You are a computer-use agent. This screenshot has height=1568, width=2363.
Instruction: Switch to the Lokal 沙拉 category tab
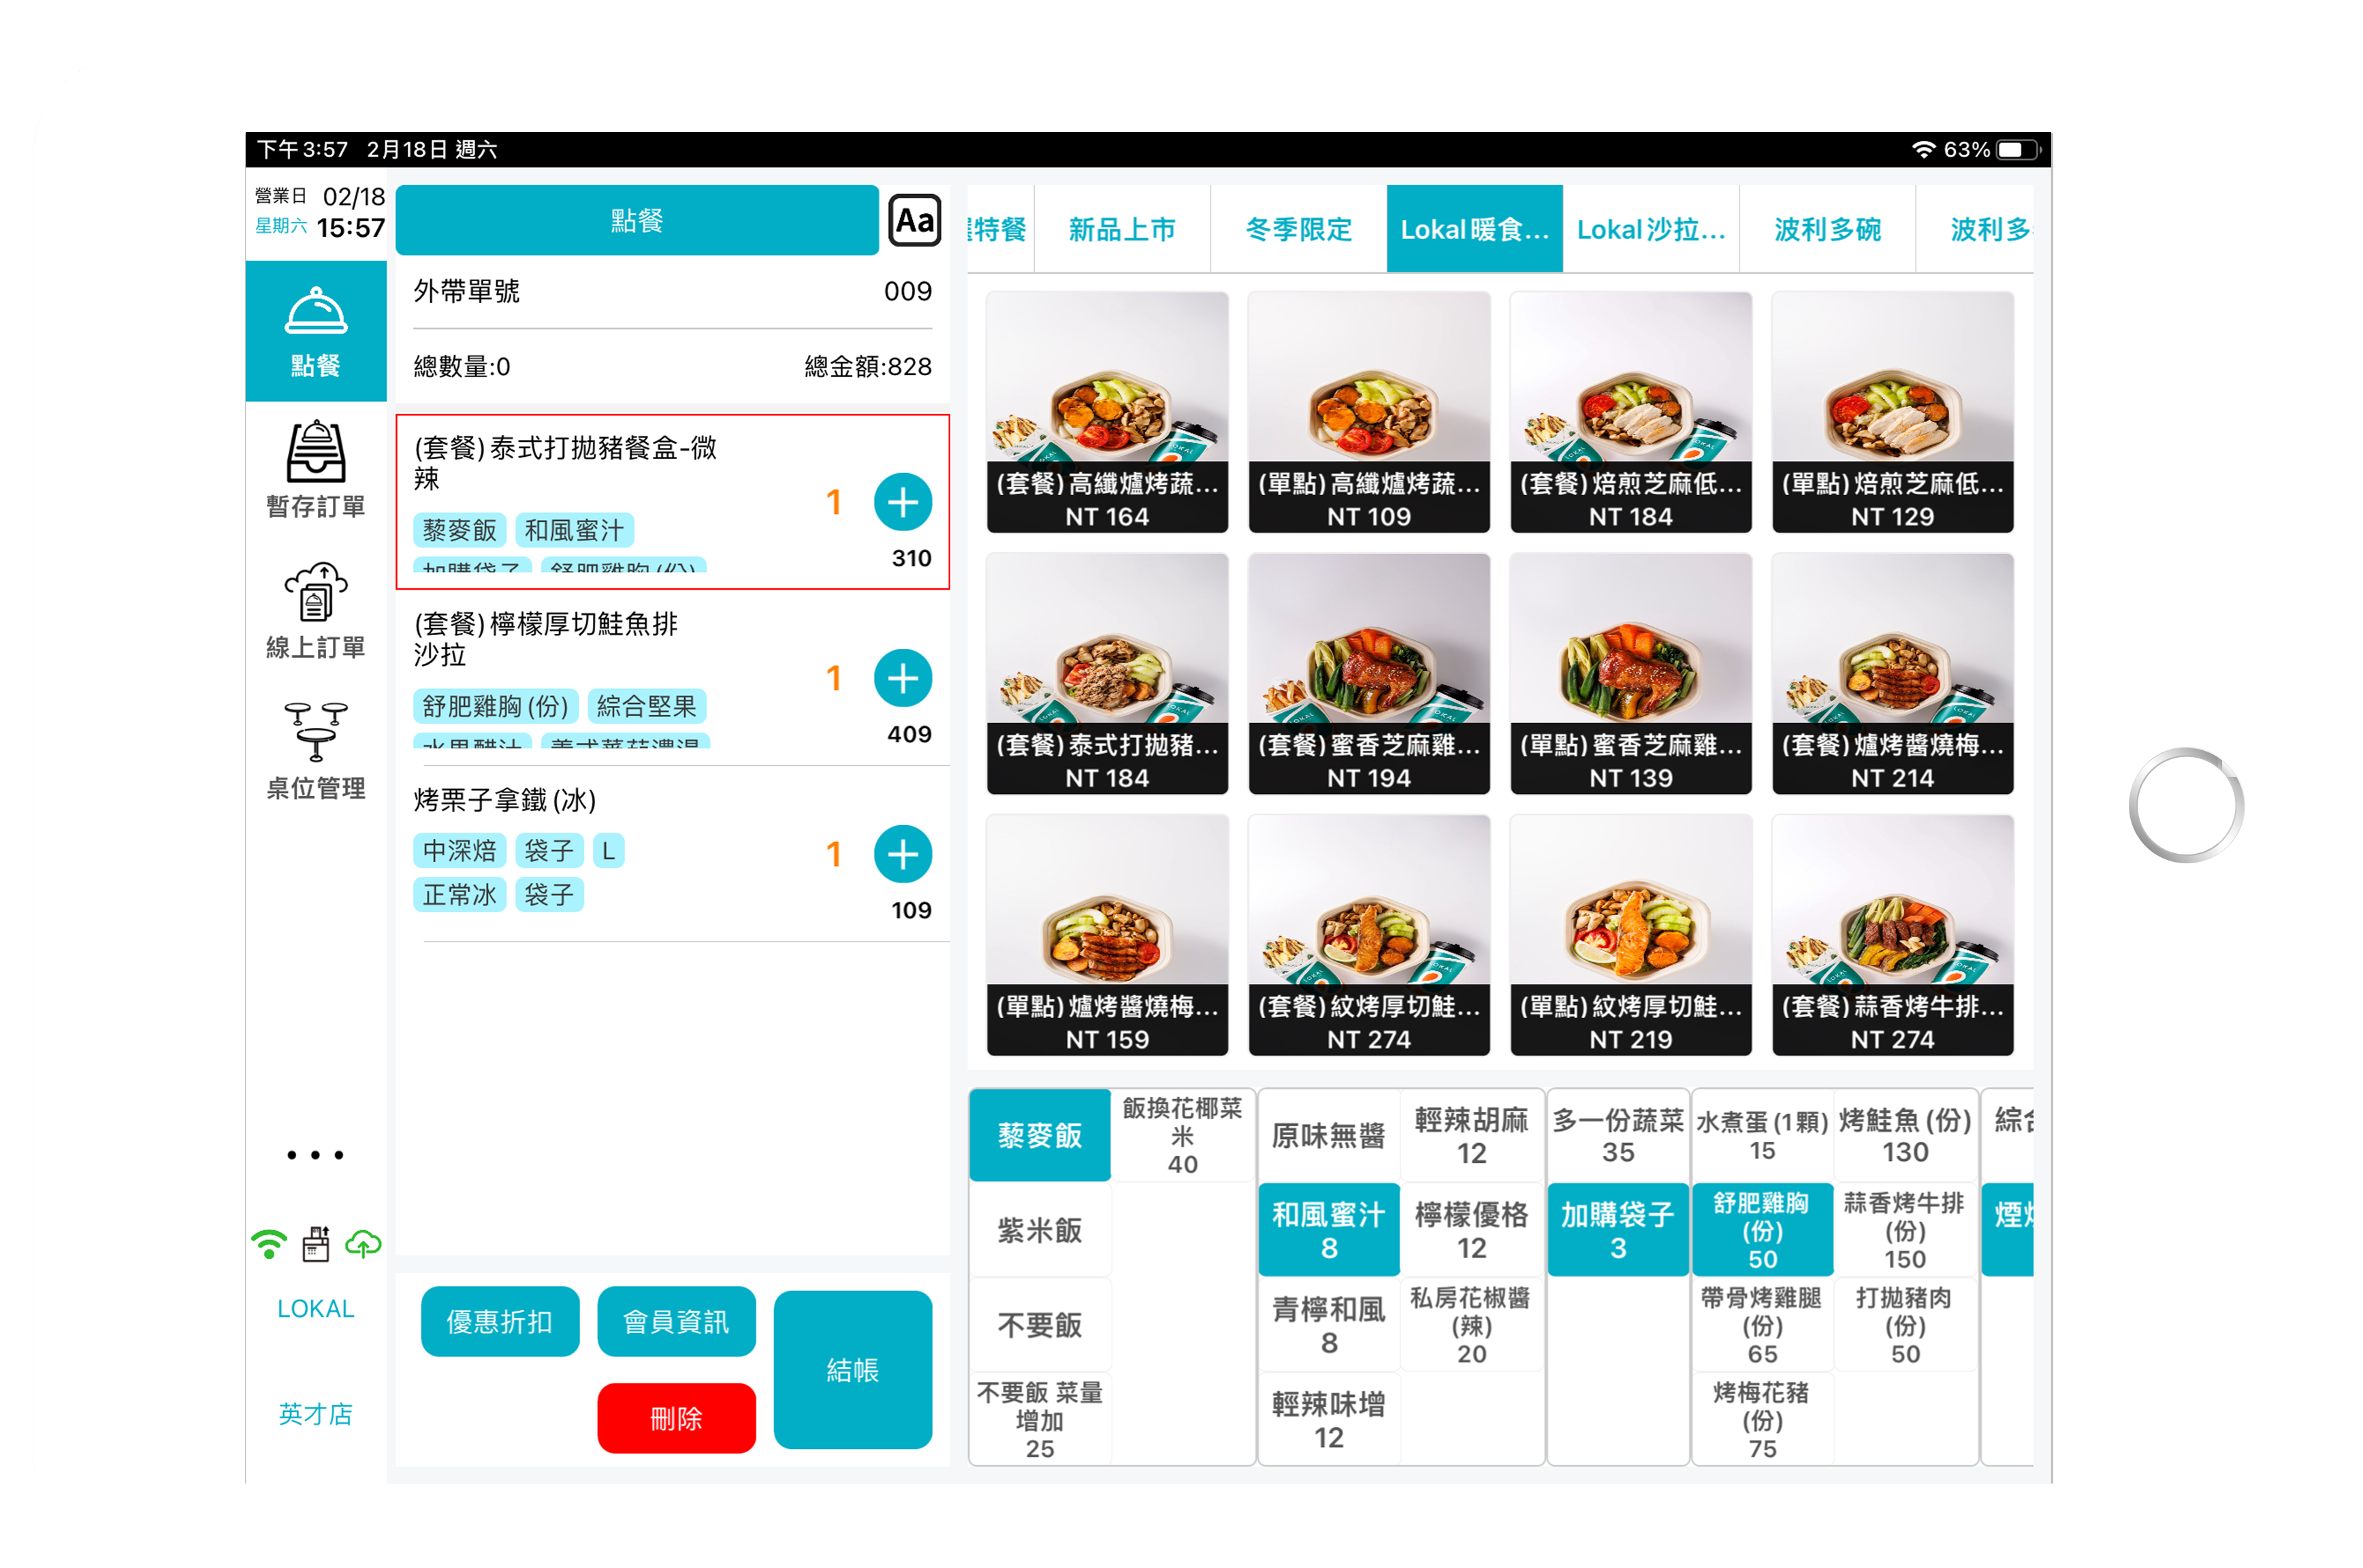tap(1651, 229)
